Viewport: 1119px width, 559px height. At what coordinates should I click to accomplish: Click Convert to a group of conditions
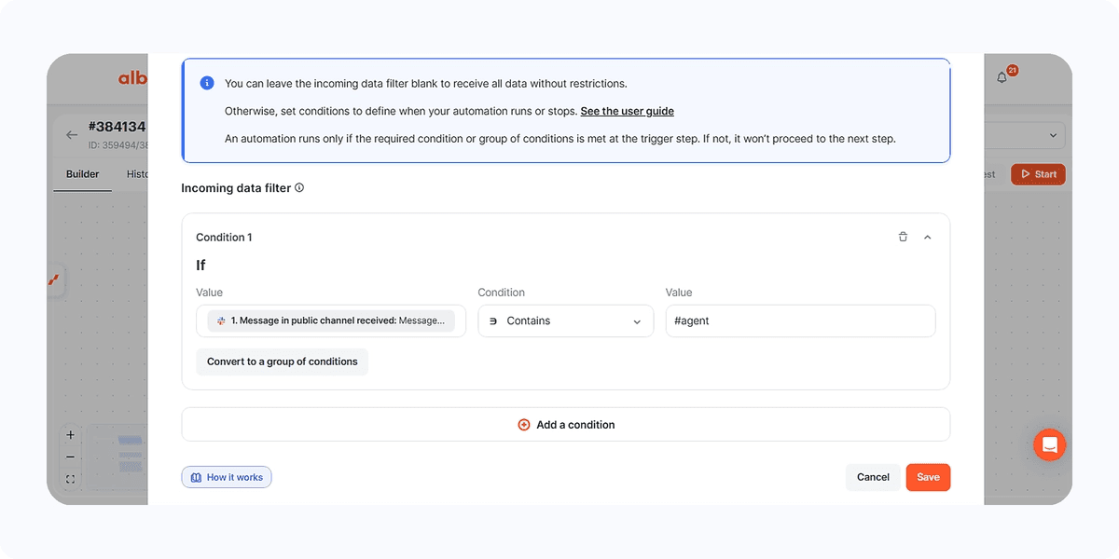(x=282, y=361)
